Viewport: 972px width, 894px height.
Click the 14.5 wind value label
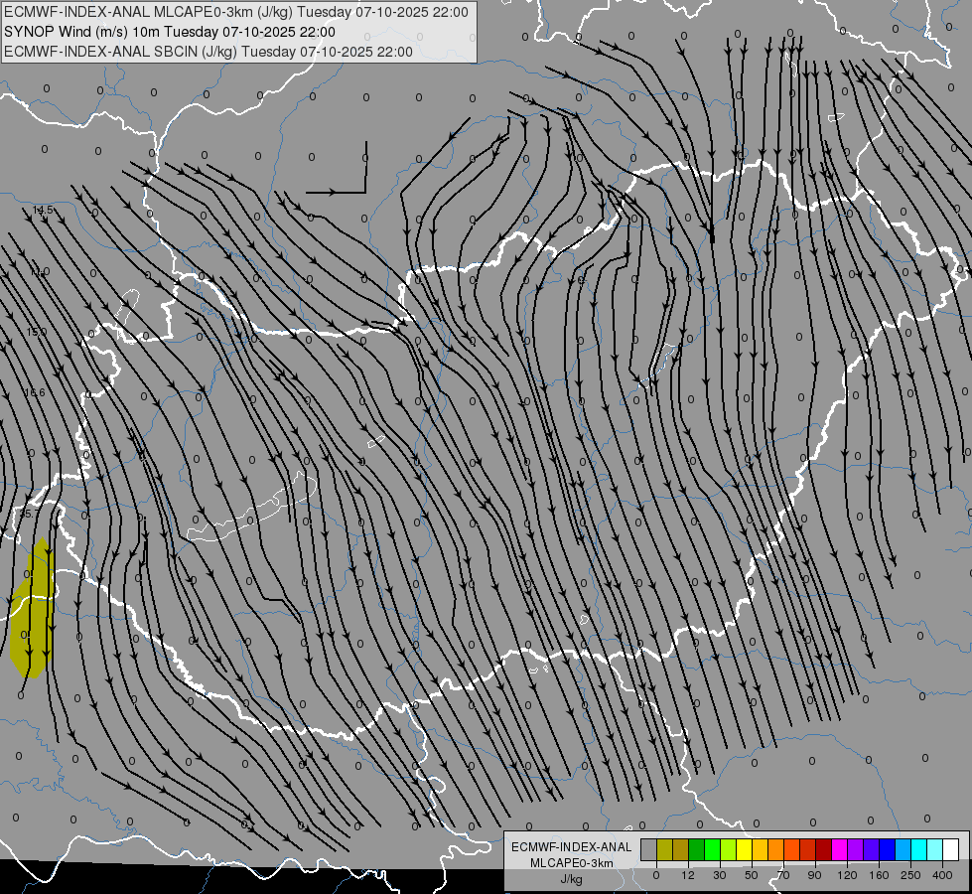(43, 211)
